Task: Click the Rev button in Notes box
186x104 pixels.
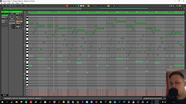Action: (x=10, y=17)
